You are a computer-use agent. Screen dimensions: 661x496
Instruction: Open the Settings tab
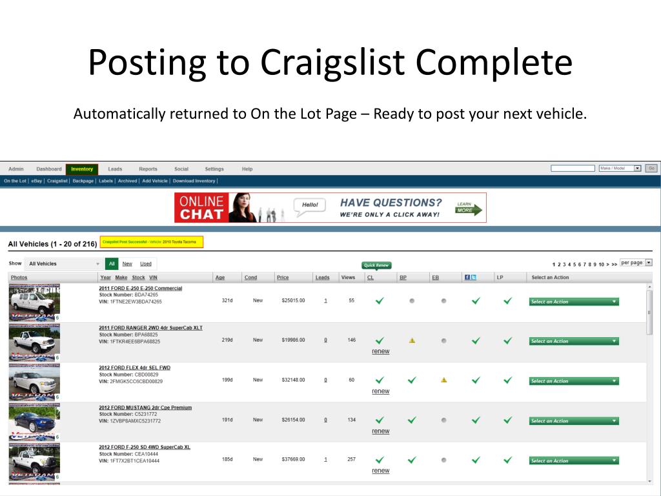point(214,169)
